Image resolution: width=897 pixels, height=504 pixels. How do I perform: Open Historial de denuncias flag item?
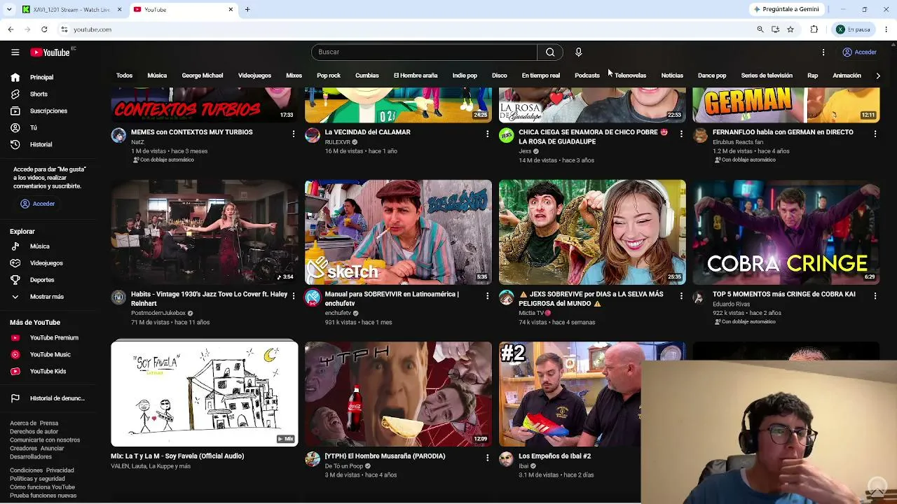(x=49, y=398)
